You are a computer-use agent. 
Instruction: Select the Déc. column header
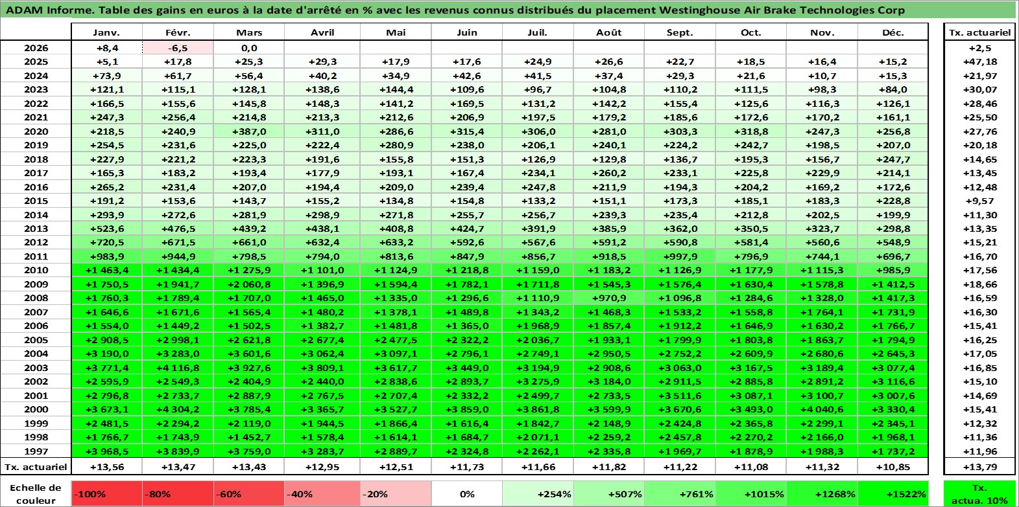coord(893,32)
